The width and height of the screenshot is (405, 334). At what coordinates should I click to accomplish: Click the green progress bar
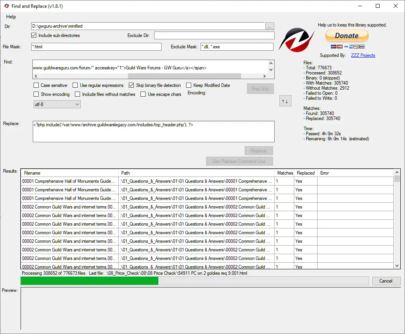(90, 281)
